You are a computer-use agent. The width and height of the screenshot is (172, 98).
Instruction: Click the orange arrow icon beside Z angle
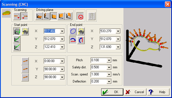[x=25, y=77]
